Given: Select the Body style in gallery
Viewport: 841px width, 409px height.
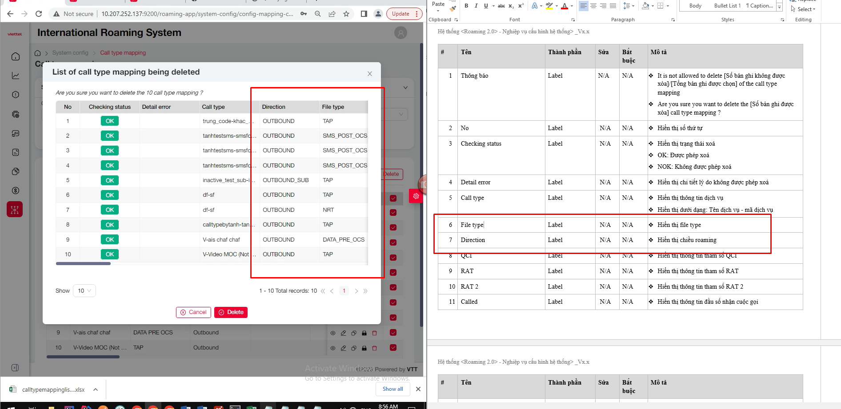Looking at the screenshot, I should coord(695,6).
